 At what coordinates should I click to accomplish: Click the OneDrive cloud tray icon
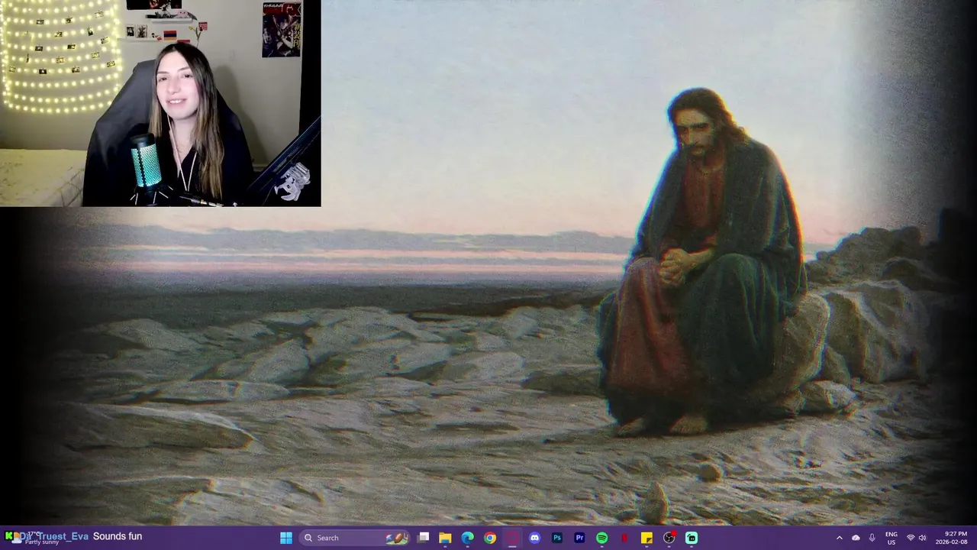click(x=856, y=538)
